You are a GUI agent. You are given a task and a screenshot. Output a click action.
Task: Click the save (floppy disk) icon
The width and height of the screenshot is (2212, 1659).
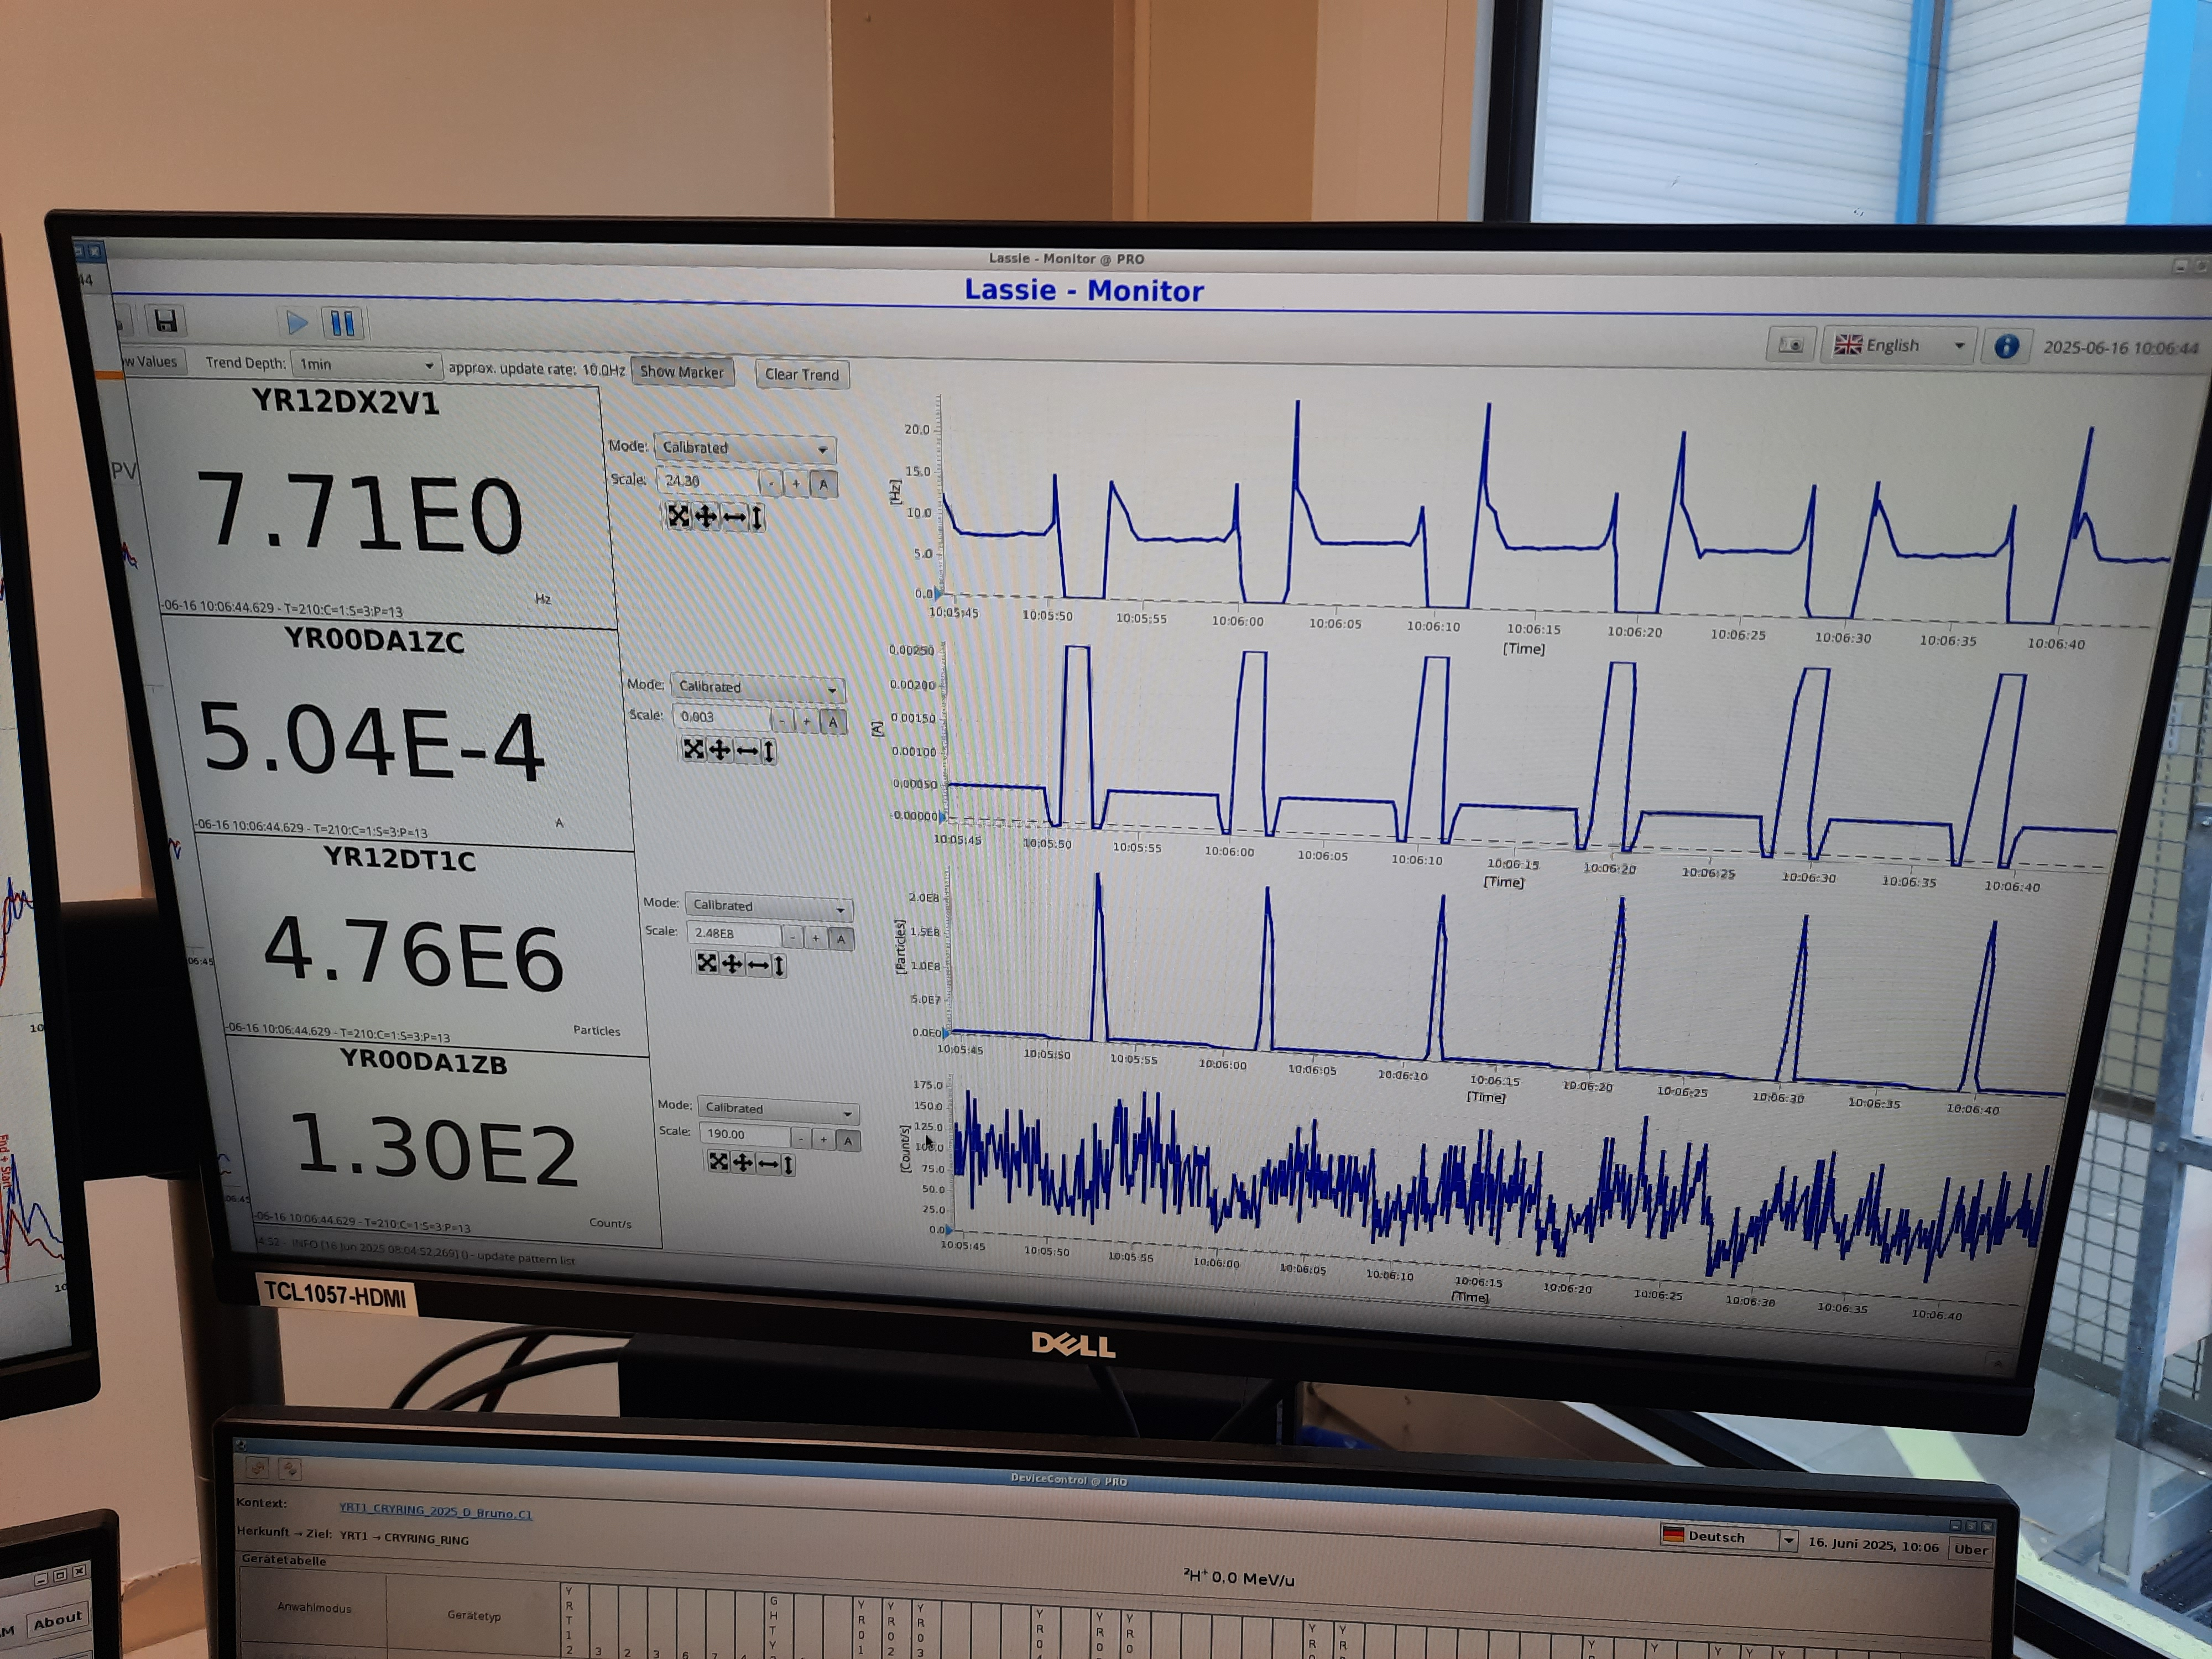166,321
